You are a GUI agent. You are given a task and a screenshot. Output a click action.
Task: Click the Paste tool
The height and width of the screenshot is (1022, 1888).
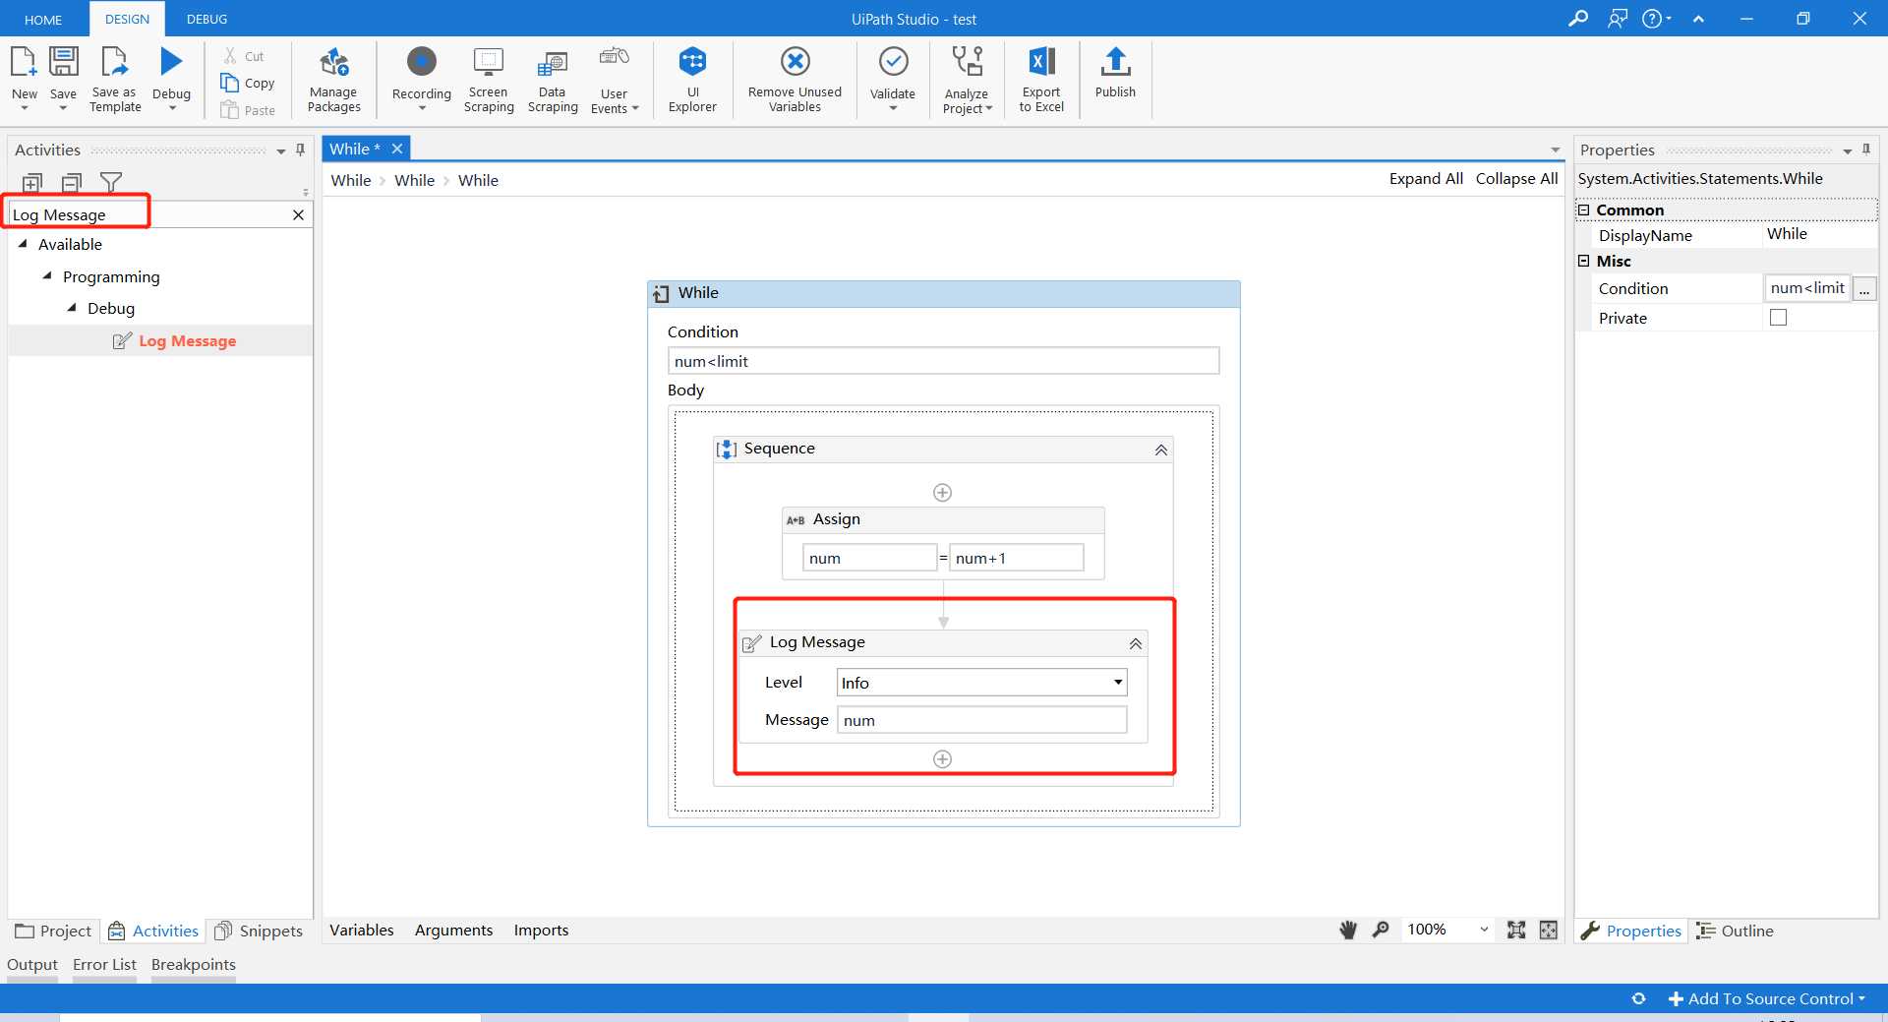[248, 110]
